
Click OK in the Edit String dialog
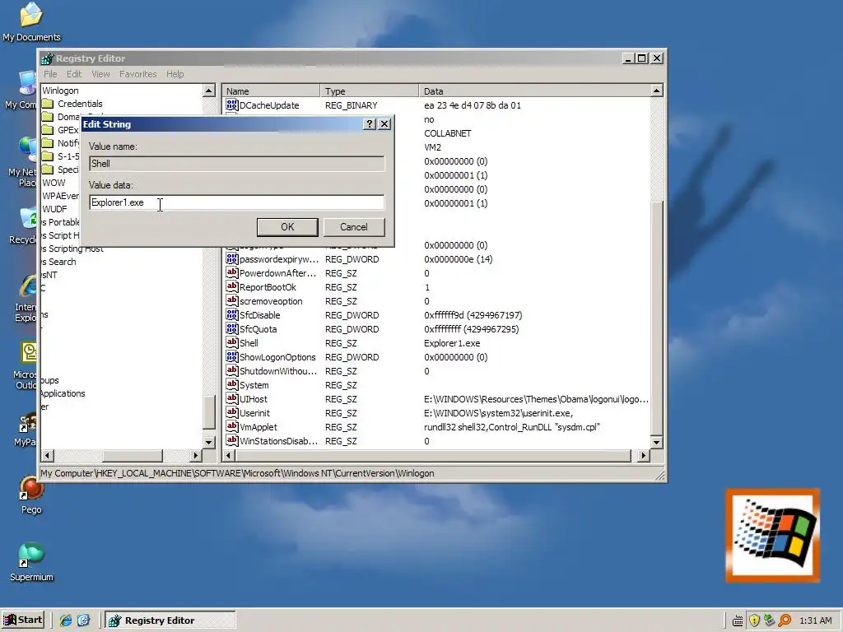[x=287, y=227]
